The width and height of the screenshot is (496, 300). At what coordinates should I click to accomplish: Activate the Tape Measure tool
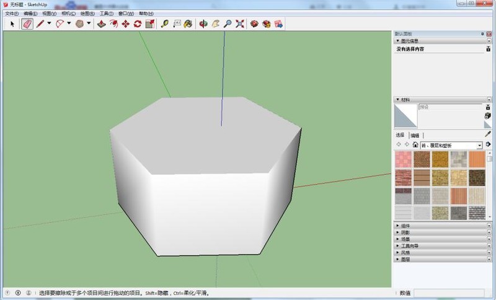click(164, 24)
